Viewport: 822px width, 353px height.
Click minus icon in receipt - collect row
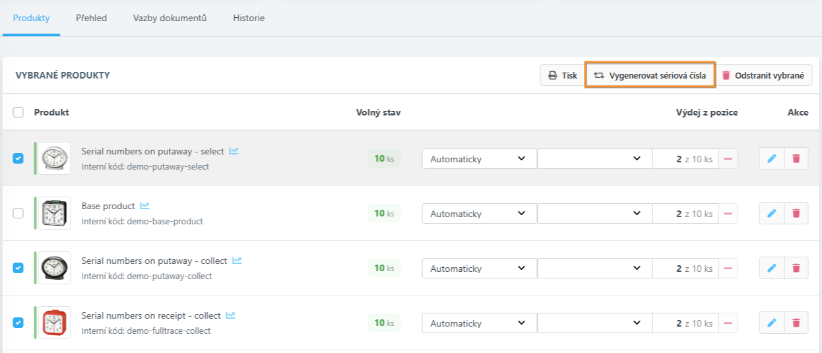728,323
